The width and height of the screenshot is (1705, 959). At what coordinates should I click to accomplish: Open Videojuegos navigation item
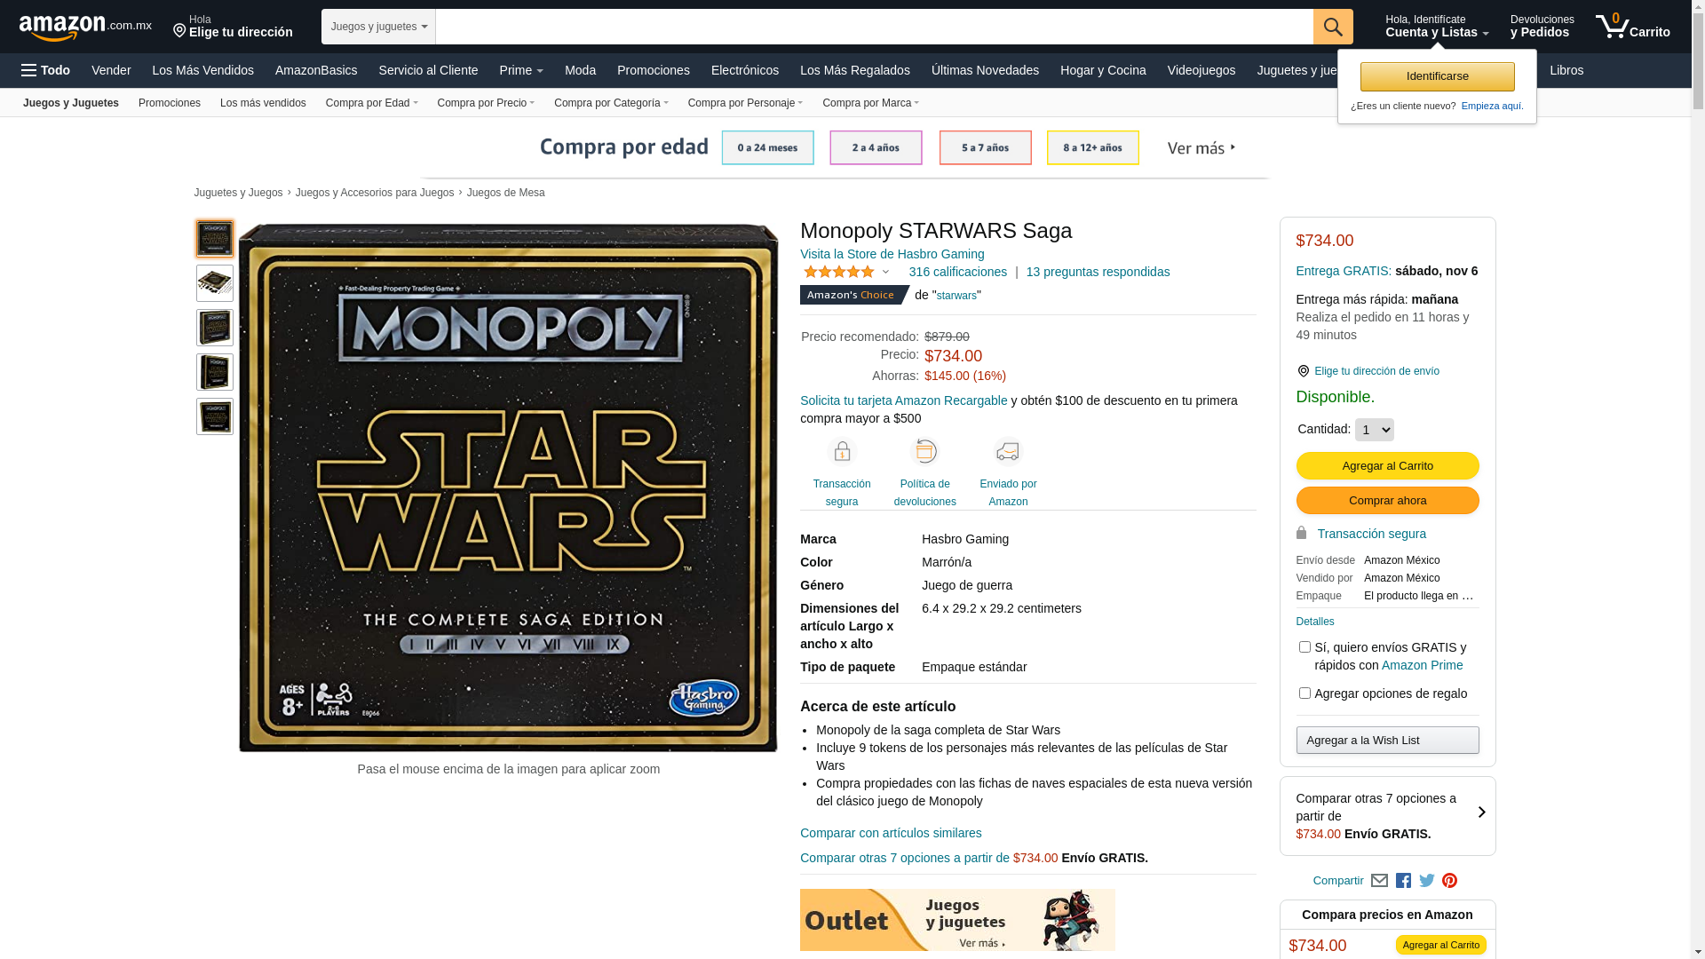click(x=1201, y=70)
